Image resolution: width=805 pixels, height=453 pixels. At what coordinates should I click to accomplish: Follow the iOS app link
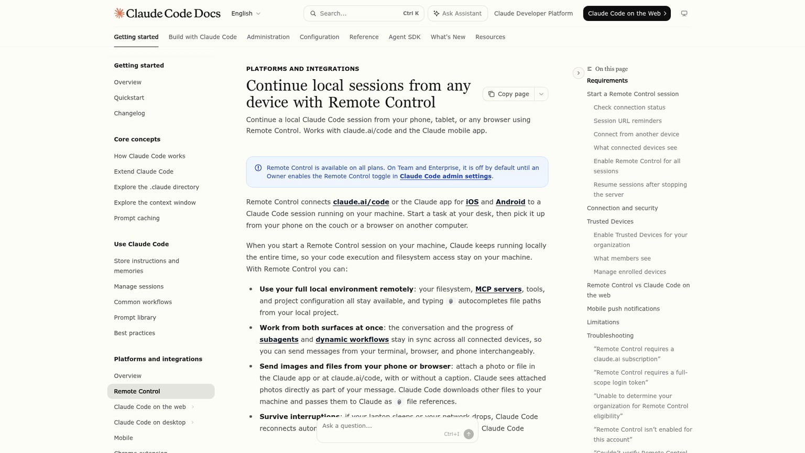(472, 202)
